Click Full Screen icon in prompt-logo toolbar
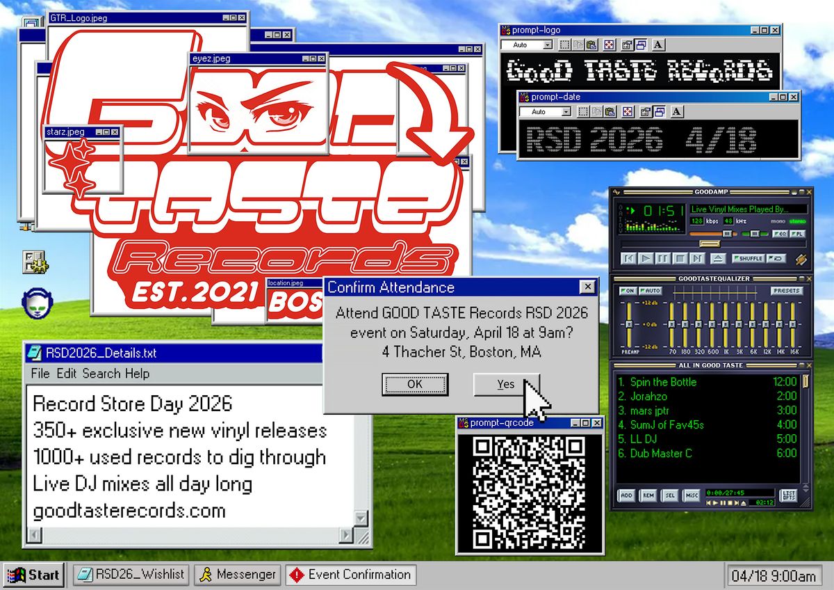The image size is (834, 590). (x=609, y=45)
